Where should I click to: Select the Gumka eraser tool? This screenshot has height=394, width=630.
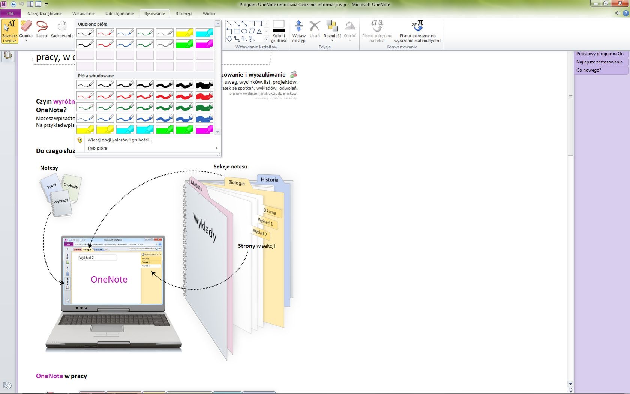26,32
